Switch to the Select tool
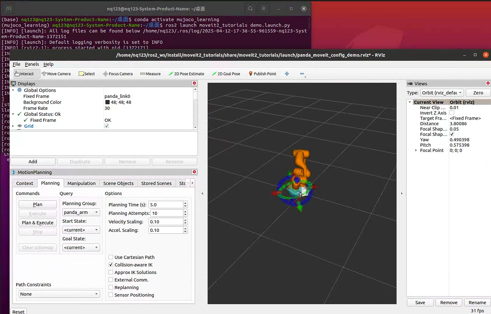 coord(87,74)
